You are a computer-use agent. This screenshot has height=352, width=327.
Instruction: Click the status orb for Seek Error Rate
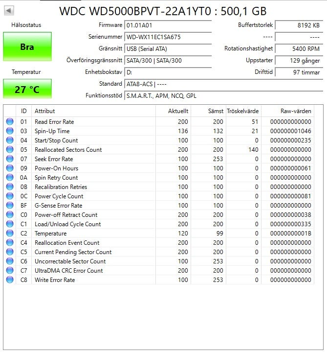pyautogui.click(x=10, y=159)
